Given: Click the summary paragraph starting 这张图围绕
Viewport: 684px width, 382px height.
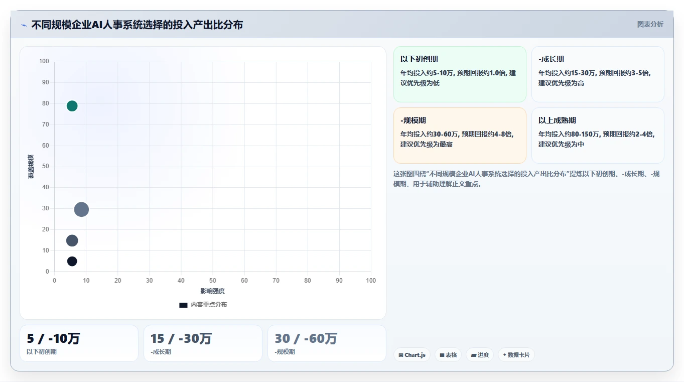Looking at the screenshot, I should 526,179.
